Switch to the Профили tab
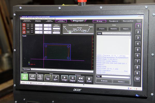 114,21
